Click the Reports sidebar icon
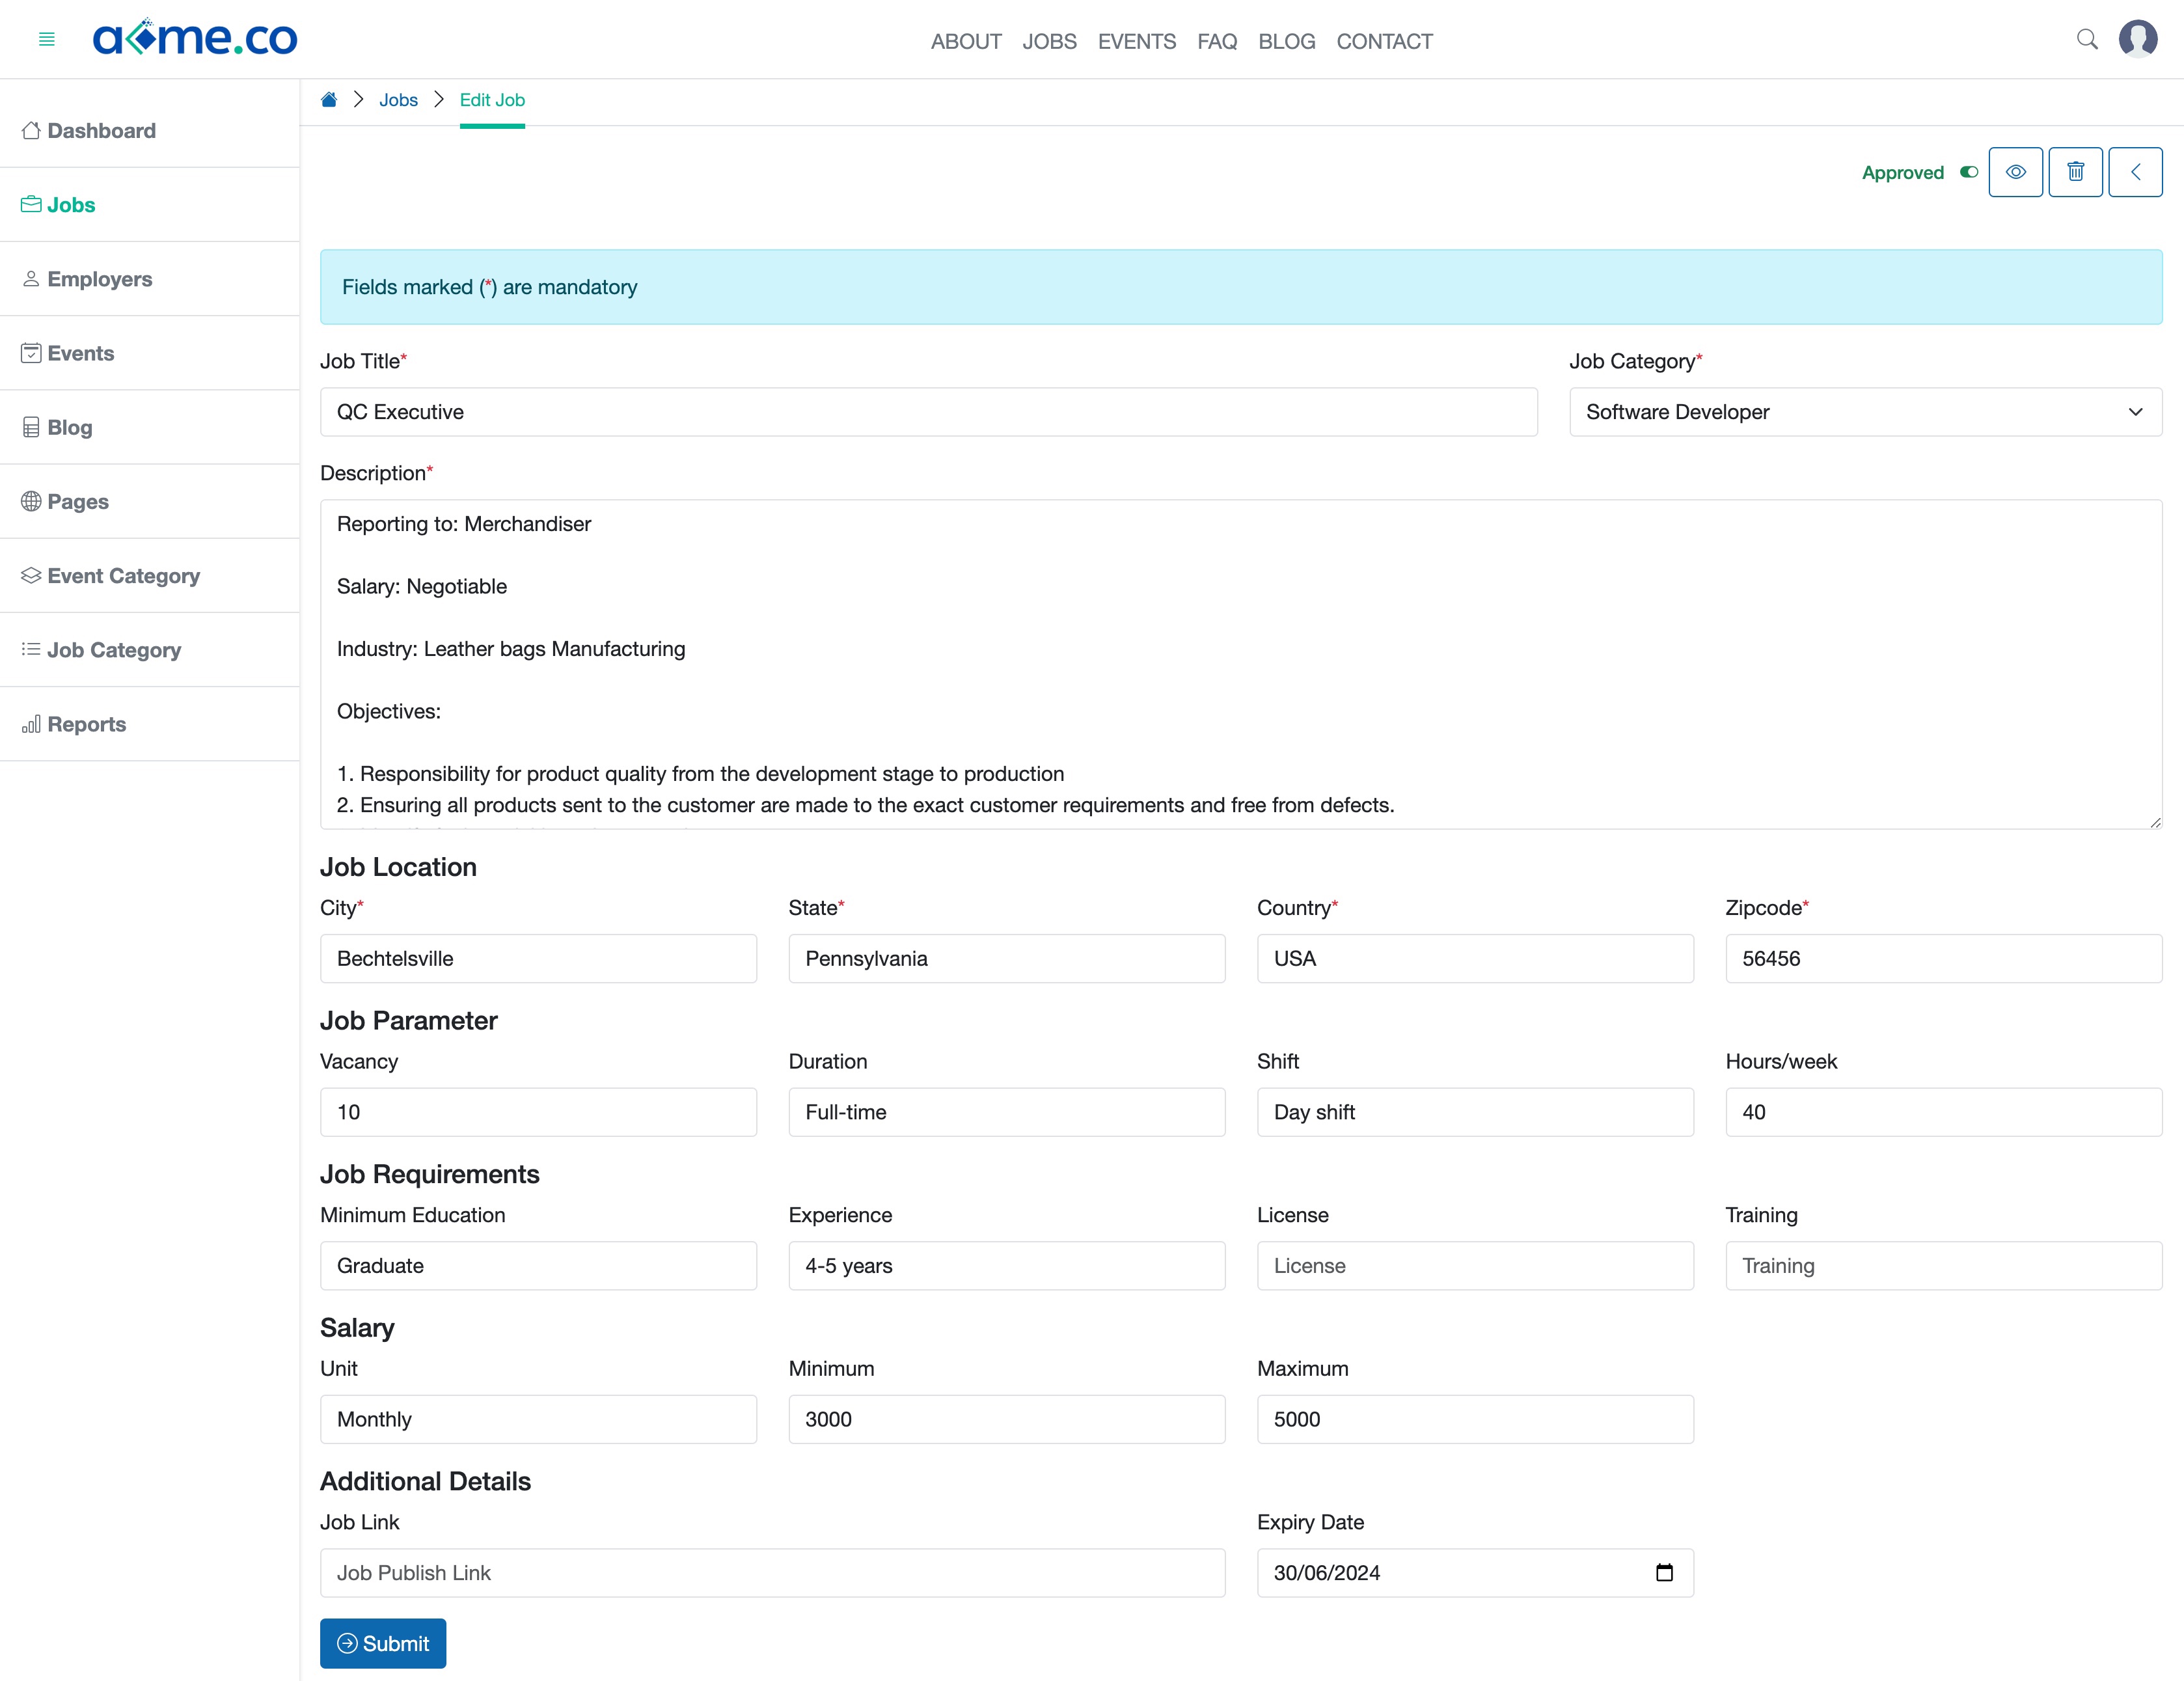2184x1681 pixels. point(32,724)
